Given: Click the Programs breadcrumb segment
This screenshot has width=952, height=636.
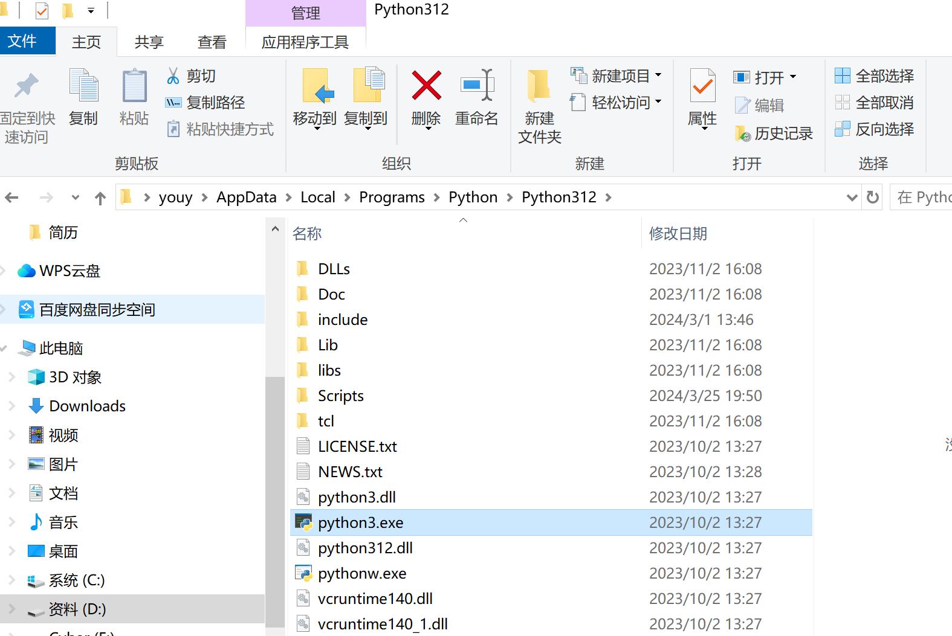Looking at the screenshot, I should pyautogui.click(x=392, y=198).
